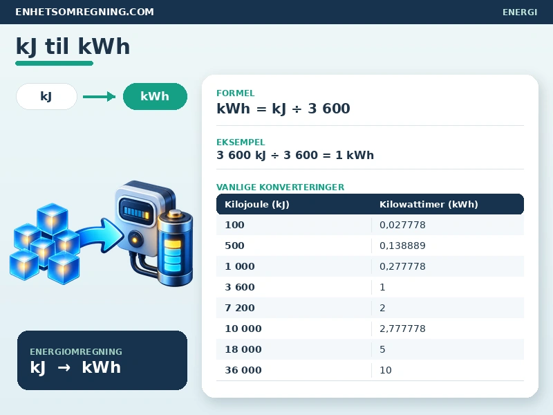Select the green kWh unit pill

pyautogui.click(x=155, y=96)
